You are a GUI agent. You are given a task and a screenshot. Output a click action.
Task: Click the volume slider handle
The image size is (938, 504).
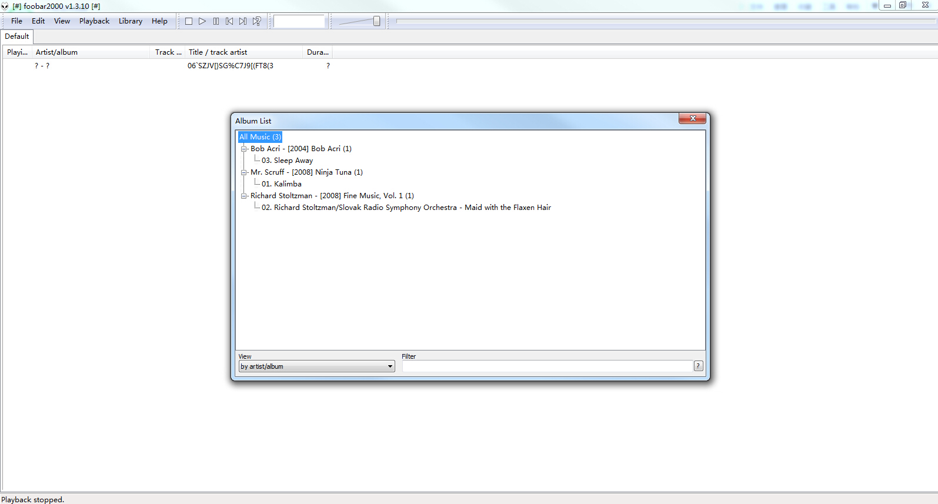[x=376, y=21]
